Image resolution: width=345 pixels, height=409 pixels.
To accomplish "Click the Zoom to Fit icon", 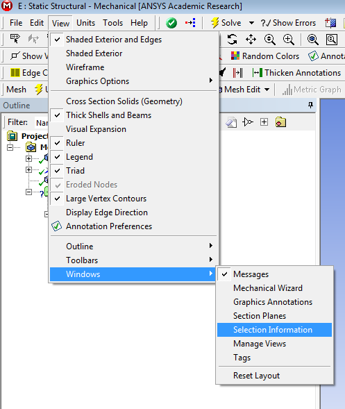I will pos(312,40).
